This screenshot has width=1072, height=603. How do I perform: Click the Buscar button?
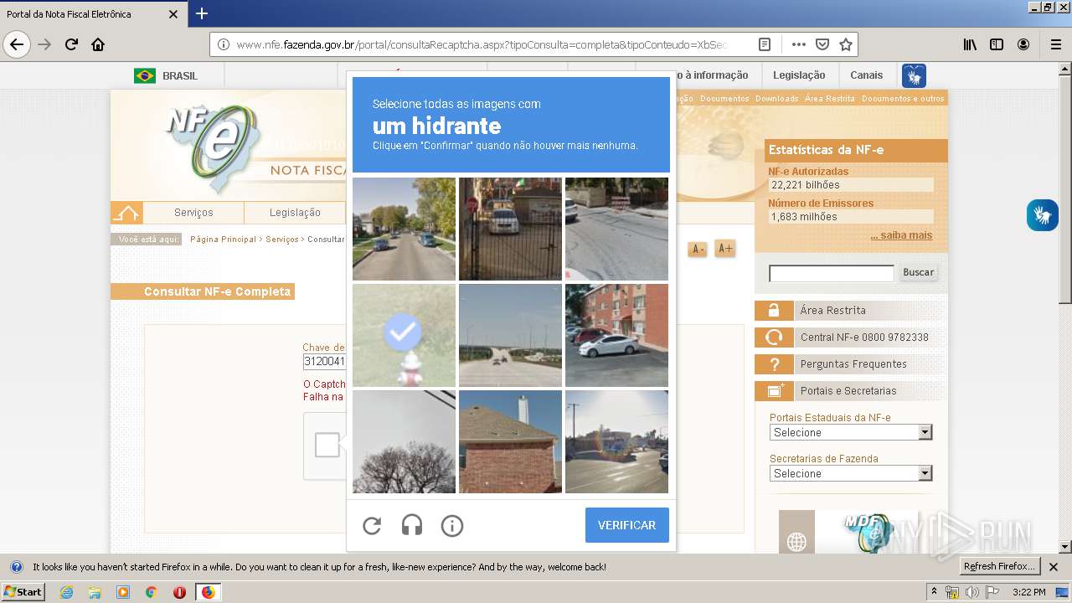tap(918, 272)
